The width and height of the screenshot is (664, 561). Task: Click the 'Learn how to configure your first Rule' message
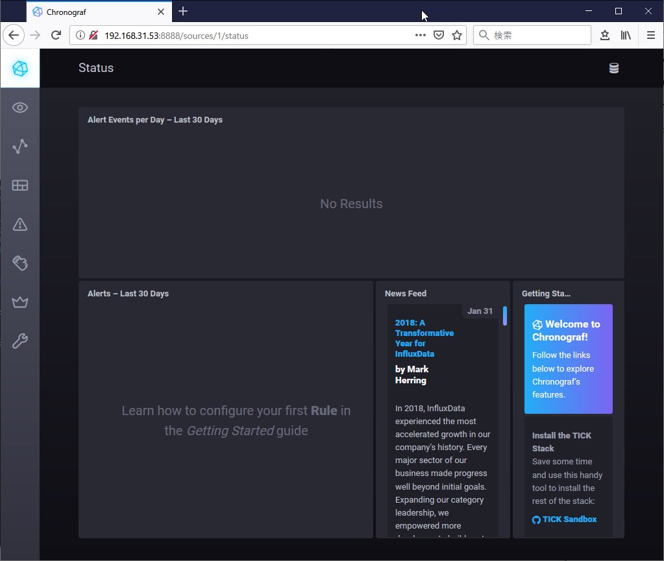236,420
